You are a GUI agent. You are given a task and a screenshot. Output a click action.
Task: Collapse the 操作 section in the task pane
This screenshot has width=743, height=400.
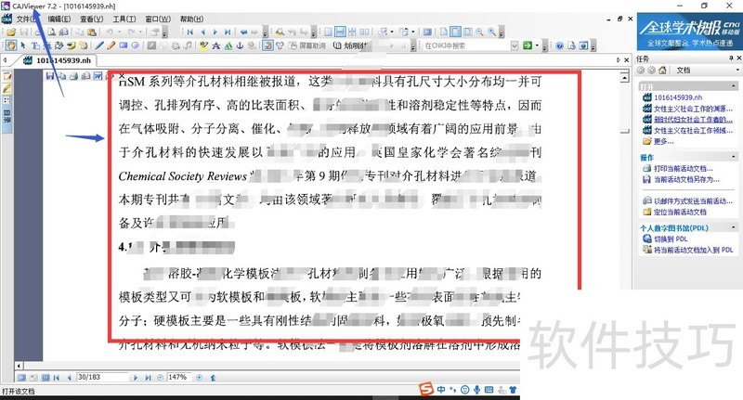(734, 157)
